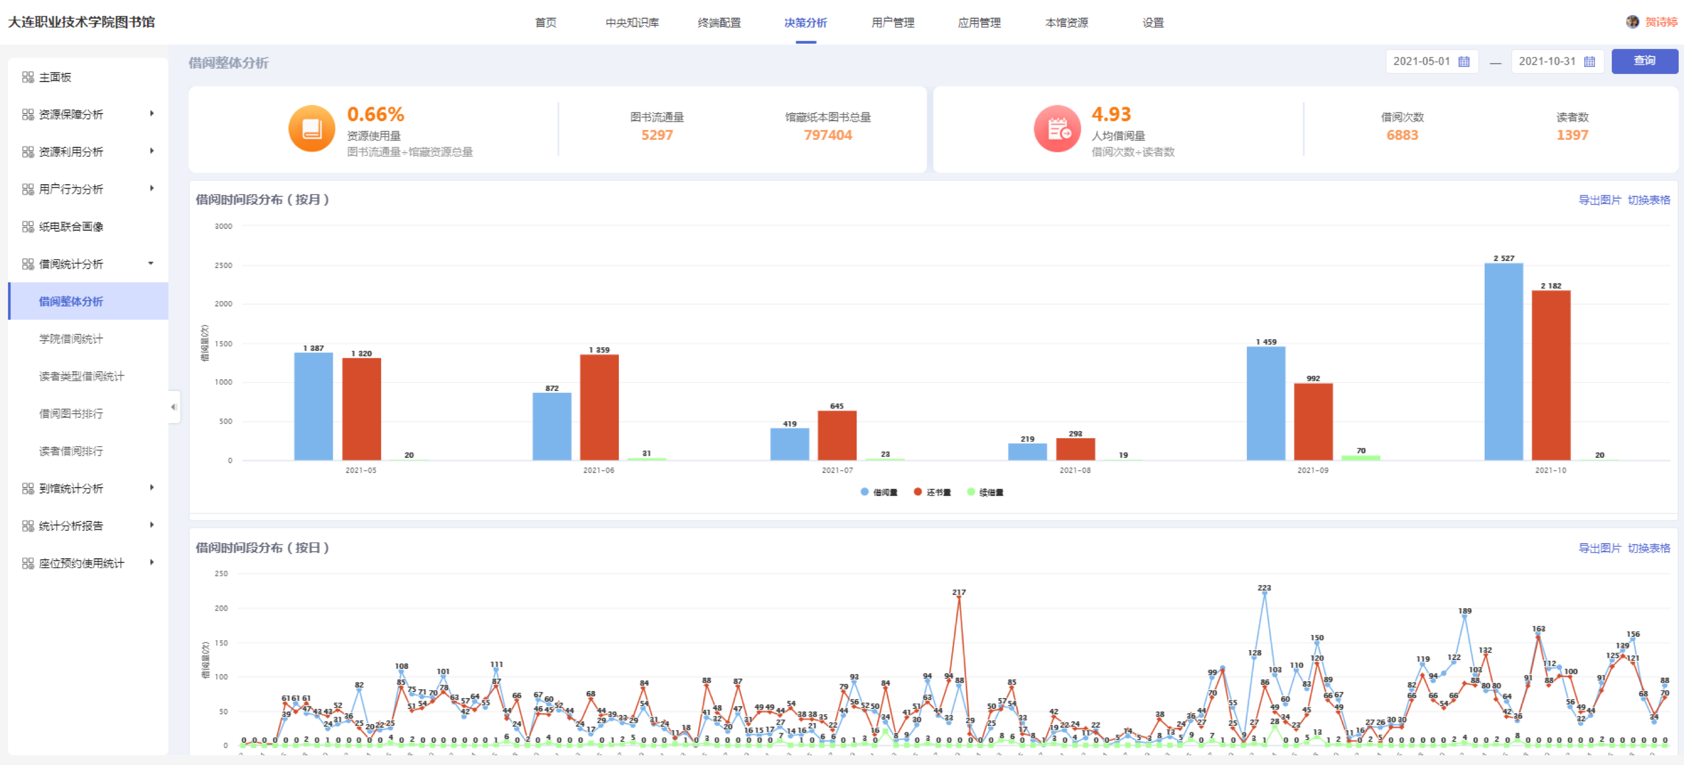This screenshot has height=765, width=1684.
Task: Toggle the 借阅量 series in the legend
Action: (879, 492)
